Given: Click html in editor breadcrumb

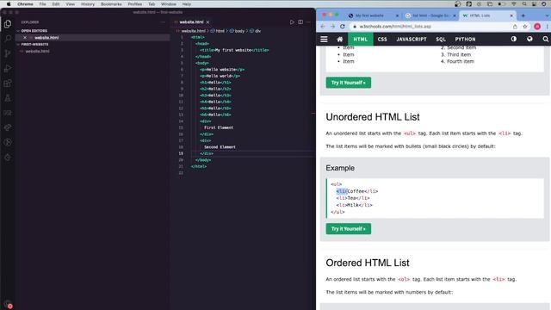Looking at the screenshot, I should pyautogui.click(x=220, y=31).
